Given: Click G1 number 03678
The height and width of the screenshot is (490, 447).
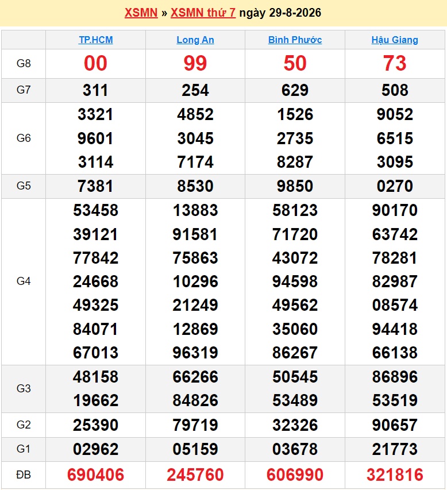Looking at the screenshot, I should (295, 449).
